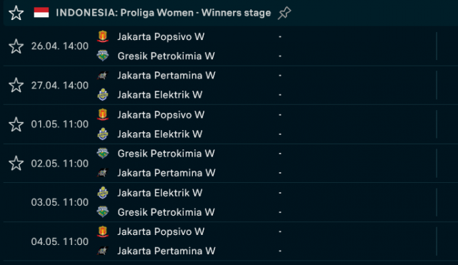
Task: Click Jakarta Elektrik logo in 03.05. match
Action: click(x=103, y=193)
